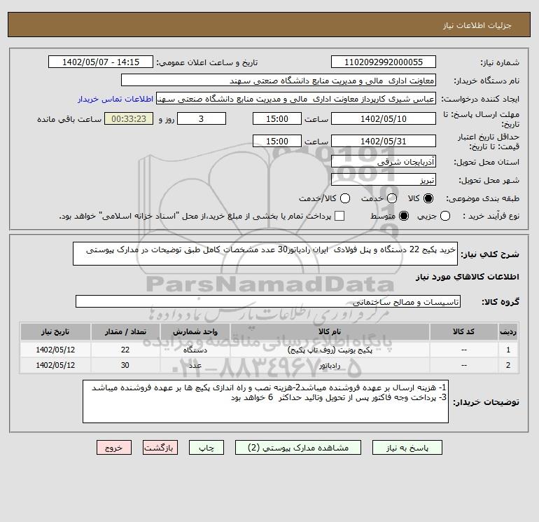
Task: Click the 'خروج' exit button
Action: (114, 447)
